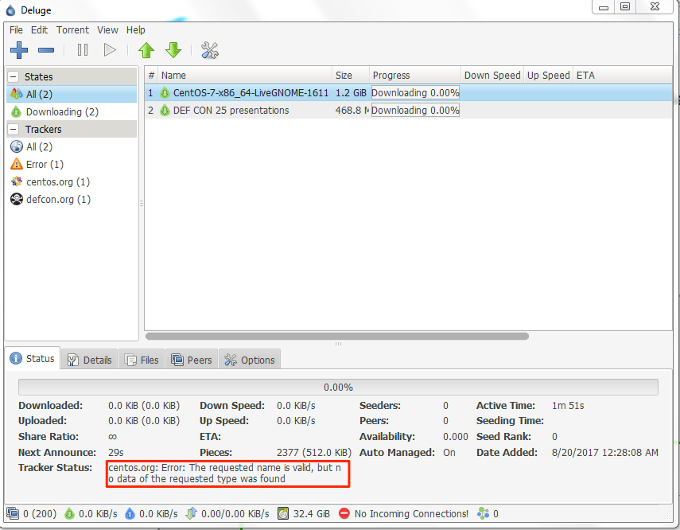
Task: Click the No Incoming Connections! status text
Action: point(411,514)
